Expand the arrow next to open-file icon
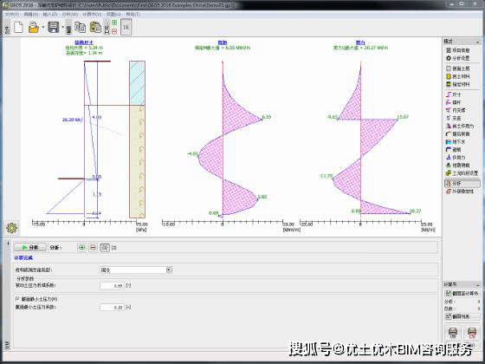This screenshot has width=485, height=364. coord(43,28)
